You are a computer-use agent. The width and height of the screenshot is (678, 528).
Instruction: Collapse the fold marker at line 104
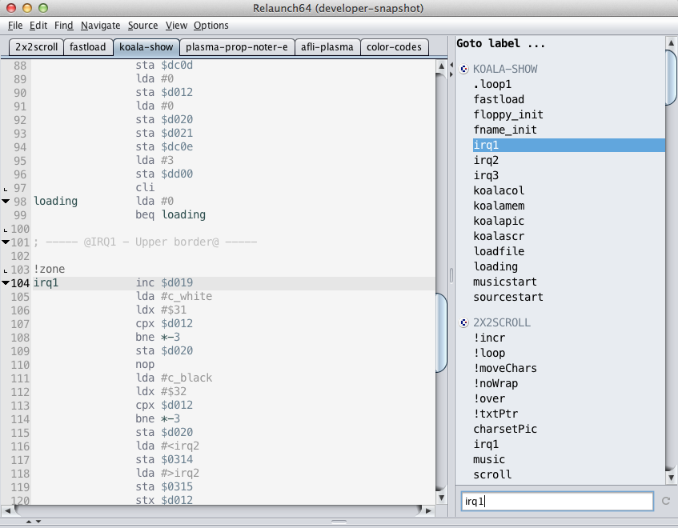pyautogui.click(x=6, y=283)
